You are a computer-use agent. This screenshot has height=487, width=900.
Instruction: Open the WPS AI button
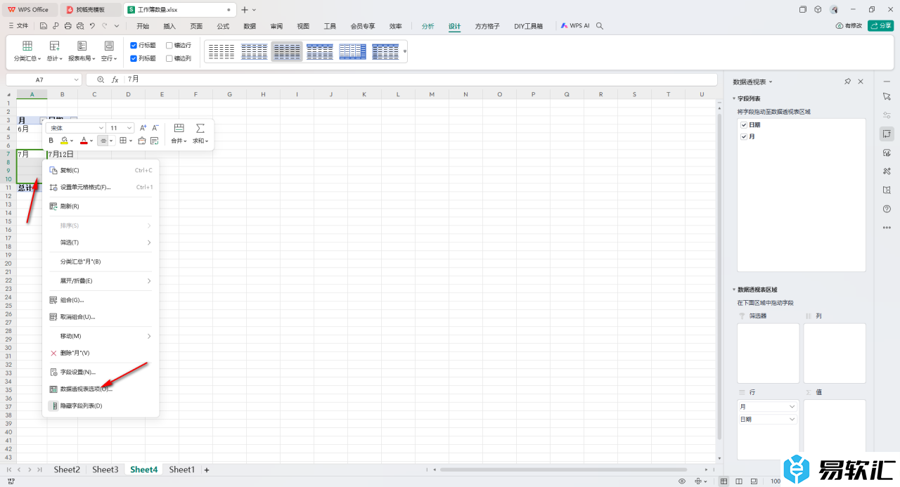575,26
